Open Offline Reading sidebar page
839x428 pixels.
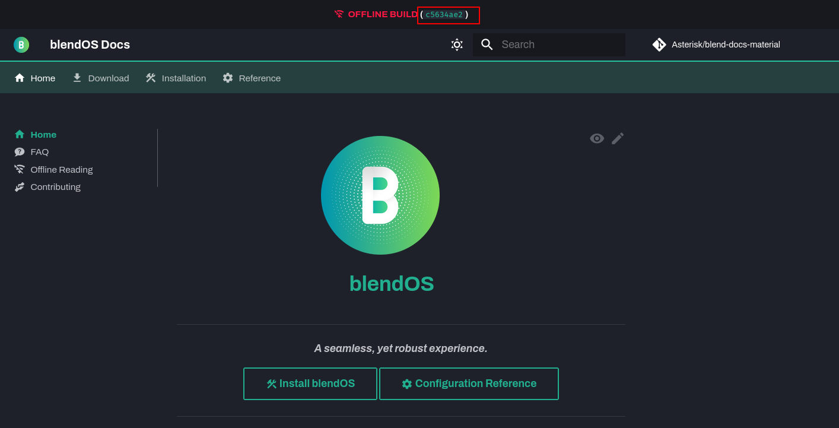(61, 170)
